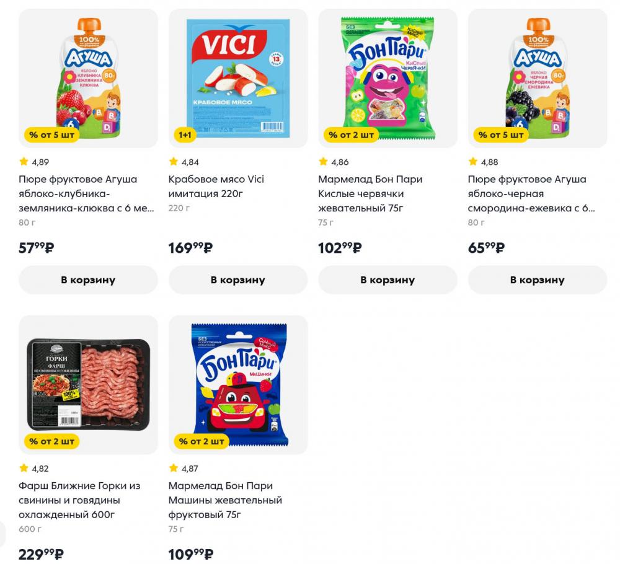
Task: Open the Vici crab meat product photo
Action: click(x=238, y=77)
